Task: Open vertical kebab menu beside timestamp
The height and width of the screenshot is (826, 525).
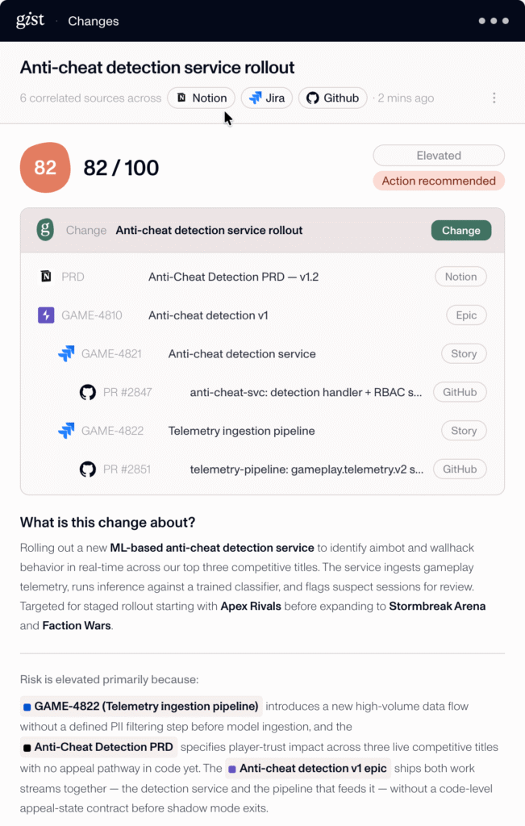Action: click(494, 98)
